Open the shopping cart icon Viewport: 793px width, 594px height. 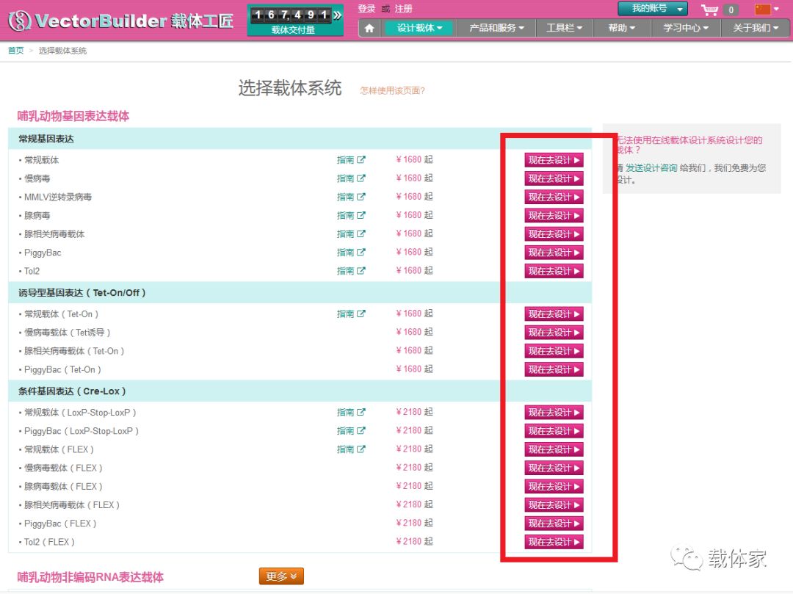(709, 10)
